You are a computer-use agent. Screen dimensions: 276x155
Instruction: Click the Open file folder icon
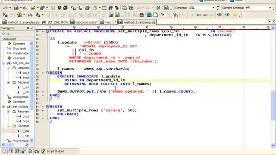click(33, 8)
